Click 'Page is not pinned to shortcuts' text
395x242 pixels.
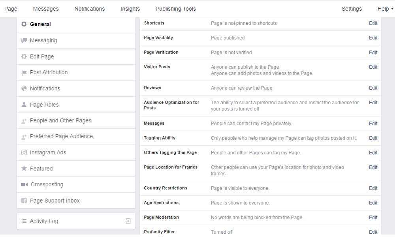pyautogui.click(x=244, y=23)
